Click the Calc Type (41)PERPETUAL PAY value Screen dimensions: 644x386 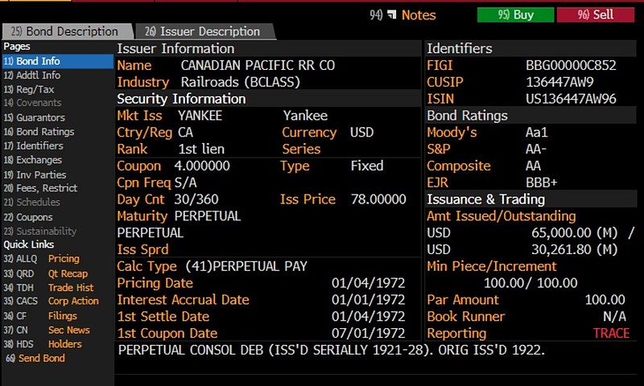[246, 266]
